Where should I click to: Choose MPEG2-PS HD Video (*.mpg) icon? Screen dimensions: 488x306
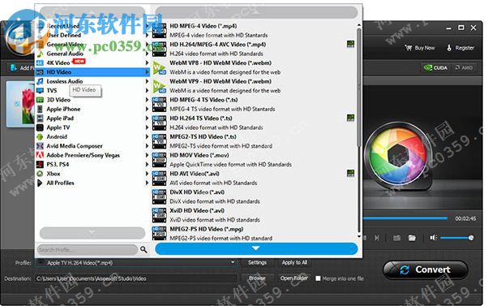click(x=159, y=233)
